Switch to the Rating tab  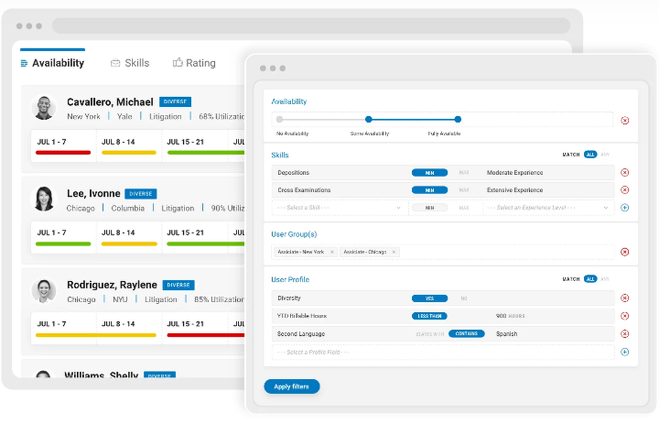click(194, 63)
